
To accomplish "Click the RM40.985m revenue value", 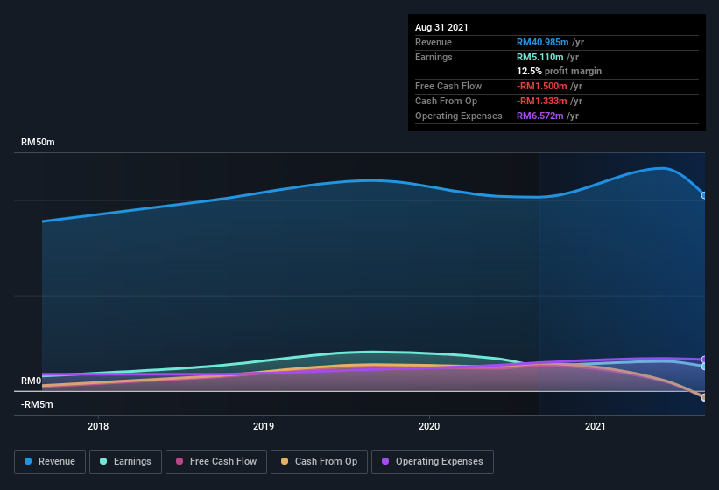I will click(x=542, y=42).
